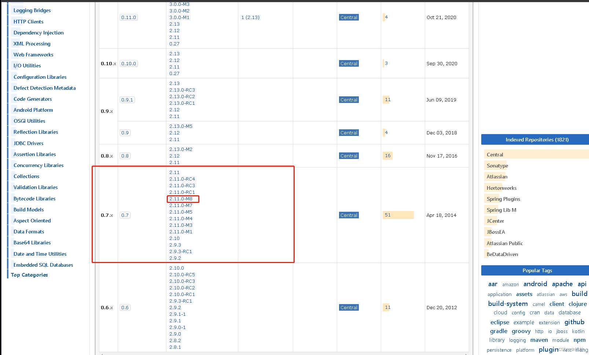This screenshot has width=589, height=355.
Task: Open Bytecode Libraries category
Action: [34, 199]
